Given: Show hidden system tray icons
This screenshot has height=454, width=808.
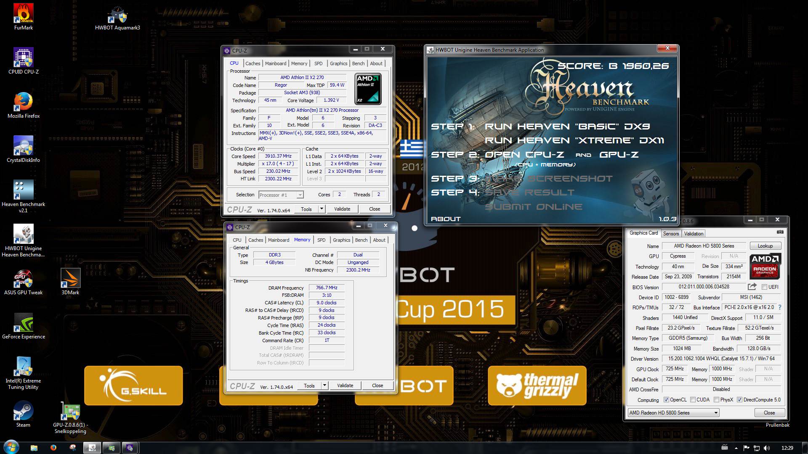Looking at the screenshot, I should pos(736,448).
